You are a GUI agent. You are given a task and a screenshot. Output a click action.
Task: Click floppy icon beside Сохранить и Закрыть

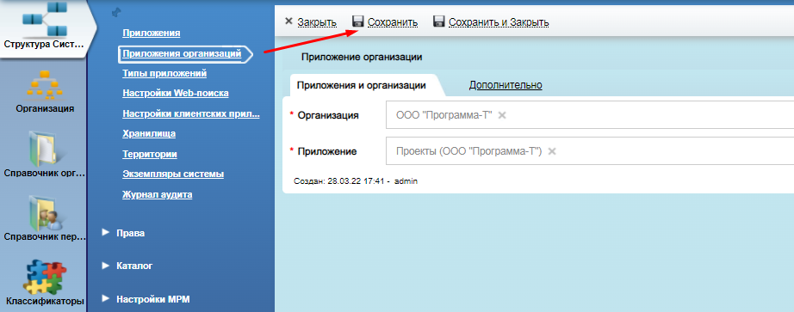(x=439, y=21)
